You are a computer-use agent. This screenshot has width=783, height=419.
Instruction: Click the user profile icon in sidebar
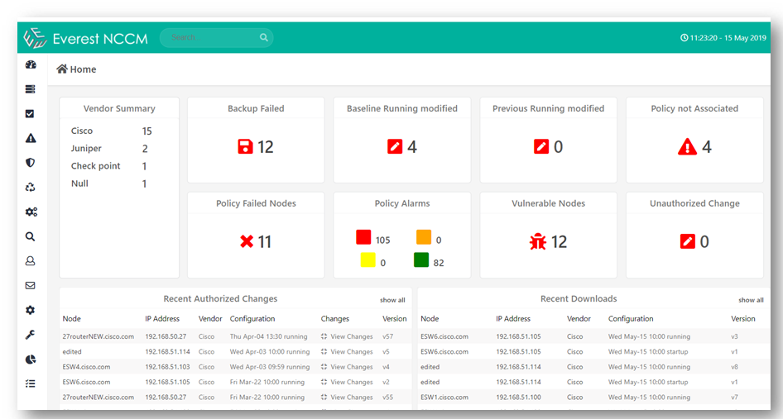tap(31, 261)
